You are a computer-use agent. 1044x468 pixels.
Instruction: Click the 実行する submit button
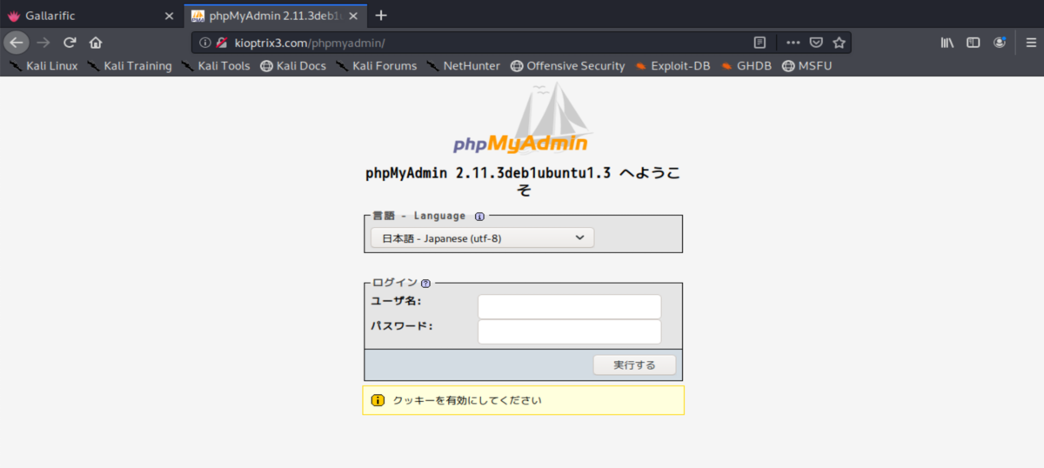634,364
